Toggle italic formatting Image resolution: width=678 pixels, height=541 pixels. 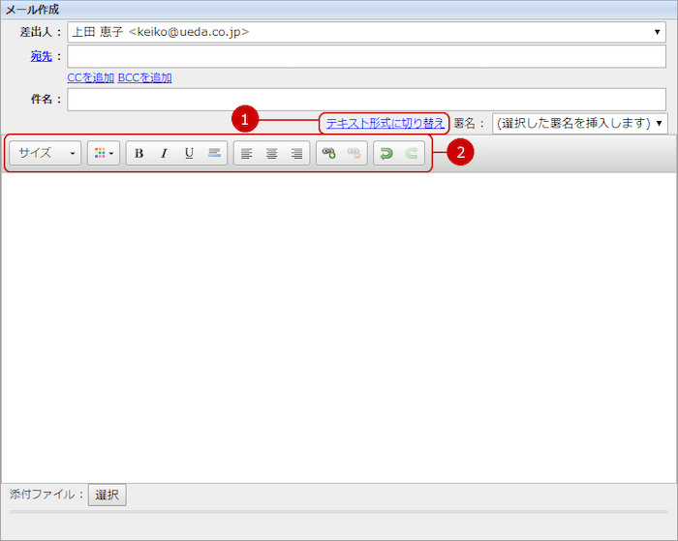164,153
